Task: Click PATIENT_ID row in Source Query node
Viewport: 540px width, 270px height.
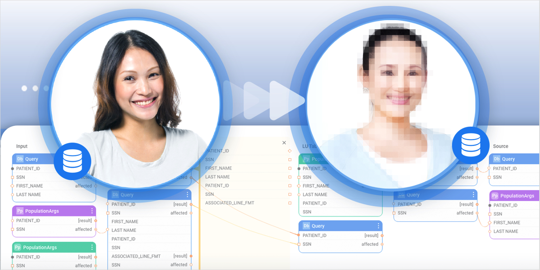Action: click(515, 169)
